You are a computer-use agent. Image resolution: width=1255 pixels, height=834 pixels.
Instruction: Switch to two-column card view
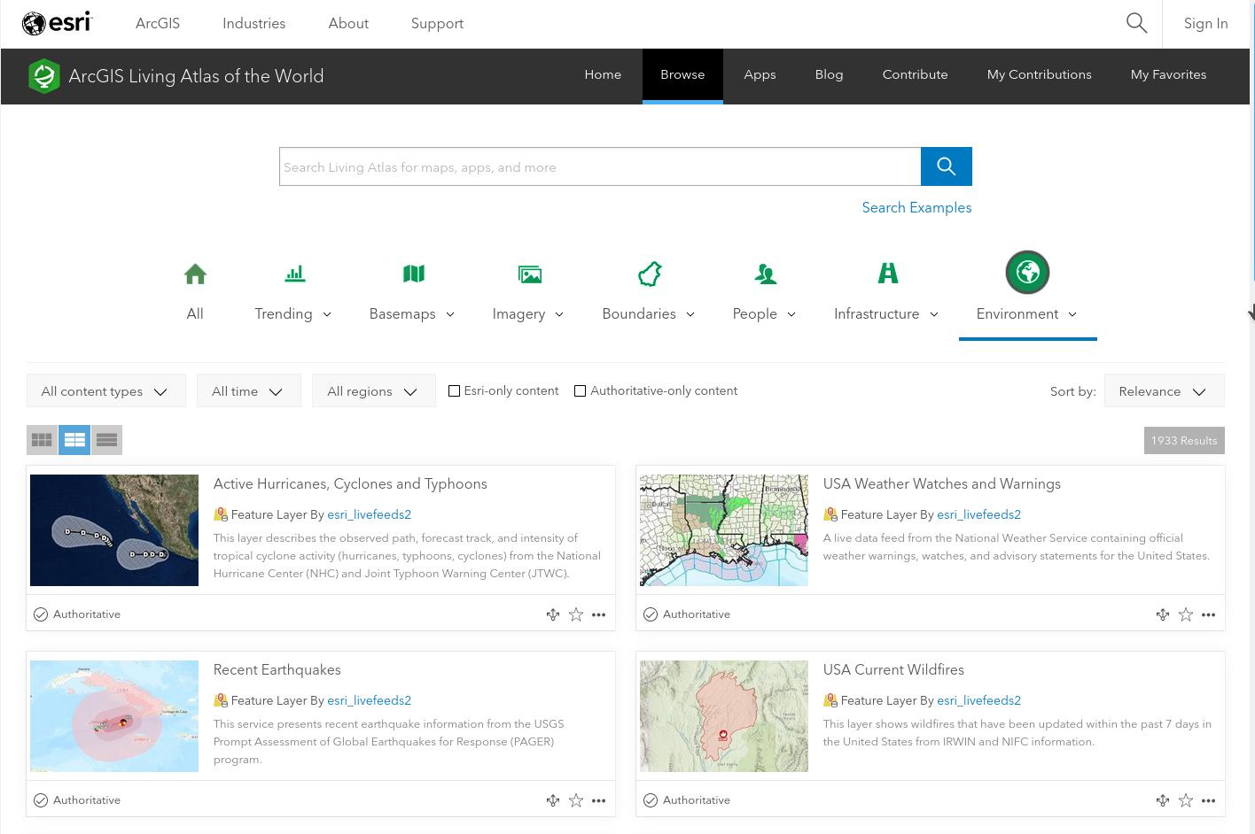pyautogui.click(x=74, y=440)
